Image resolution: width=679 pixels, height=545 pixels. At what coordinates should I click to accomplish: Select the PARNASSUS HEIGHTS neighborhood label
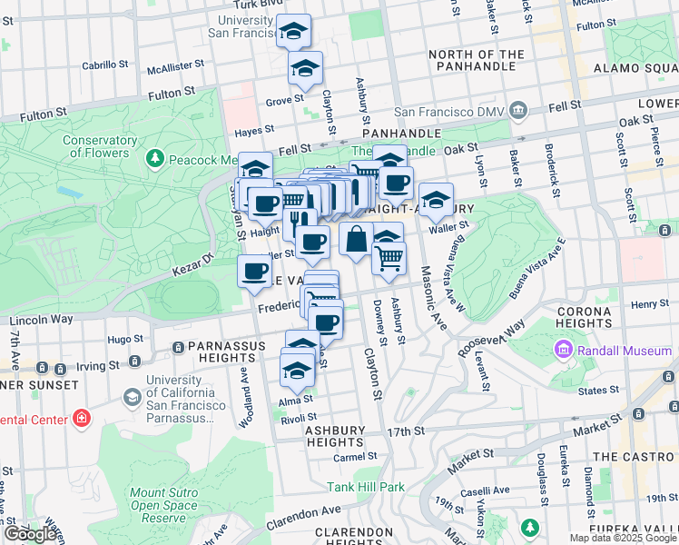click(x=226, y=352)
